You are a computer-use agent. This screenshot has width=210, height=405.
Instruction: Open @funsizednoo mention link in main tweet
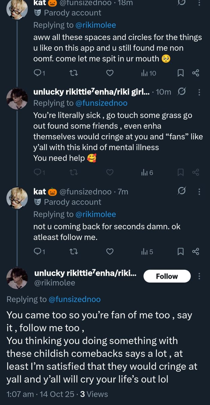75,299
